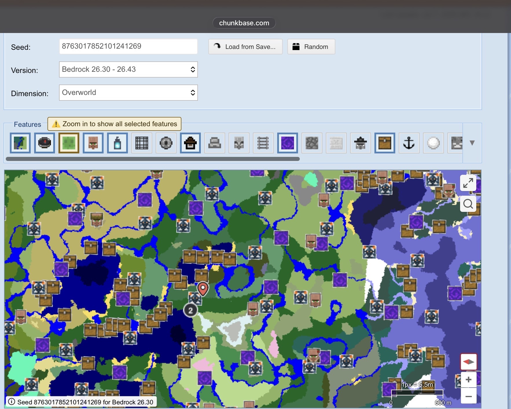Click the red location pin on map
The height and width of the screenshot is (409, 511).
(x=203, y=289)
